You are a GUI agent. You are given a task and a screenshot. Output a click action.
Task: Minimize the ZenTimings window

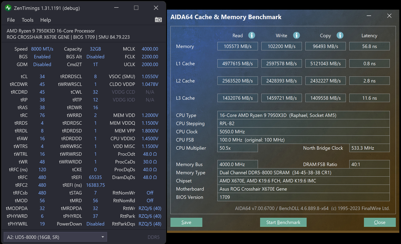(x=116, y=8)
